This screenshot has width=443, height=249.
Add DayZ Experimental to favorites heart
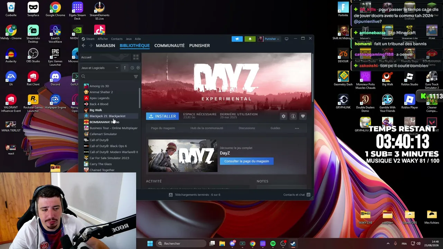pyautogui.click(x=303, y=117)
